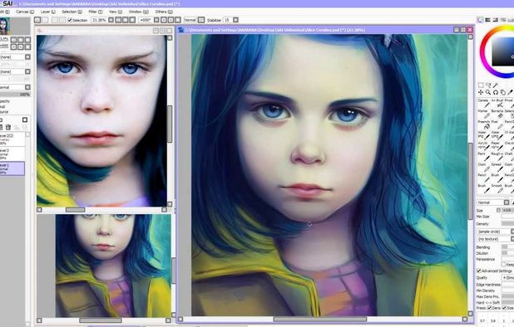Open the (simple circle) brush shape dropdown
The height and width of the screenshot is (327, 514).
coord(496,232)
